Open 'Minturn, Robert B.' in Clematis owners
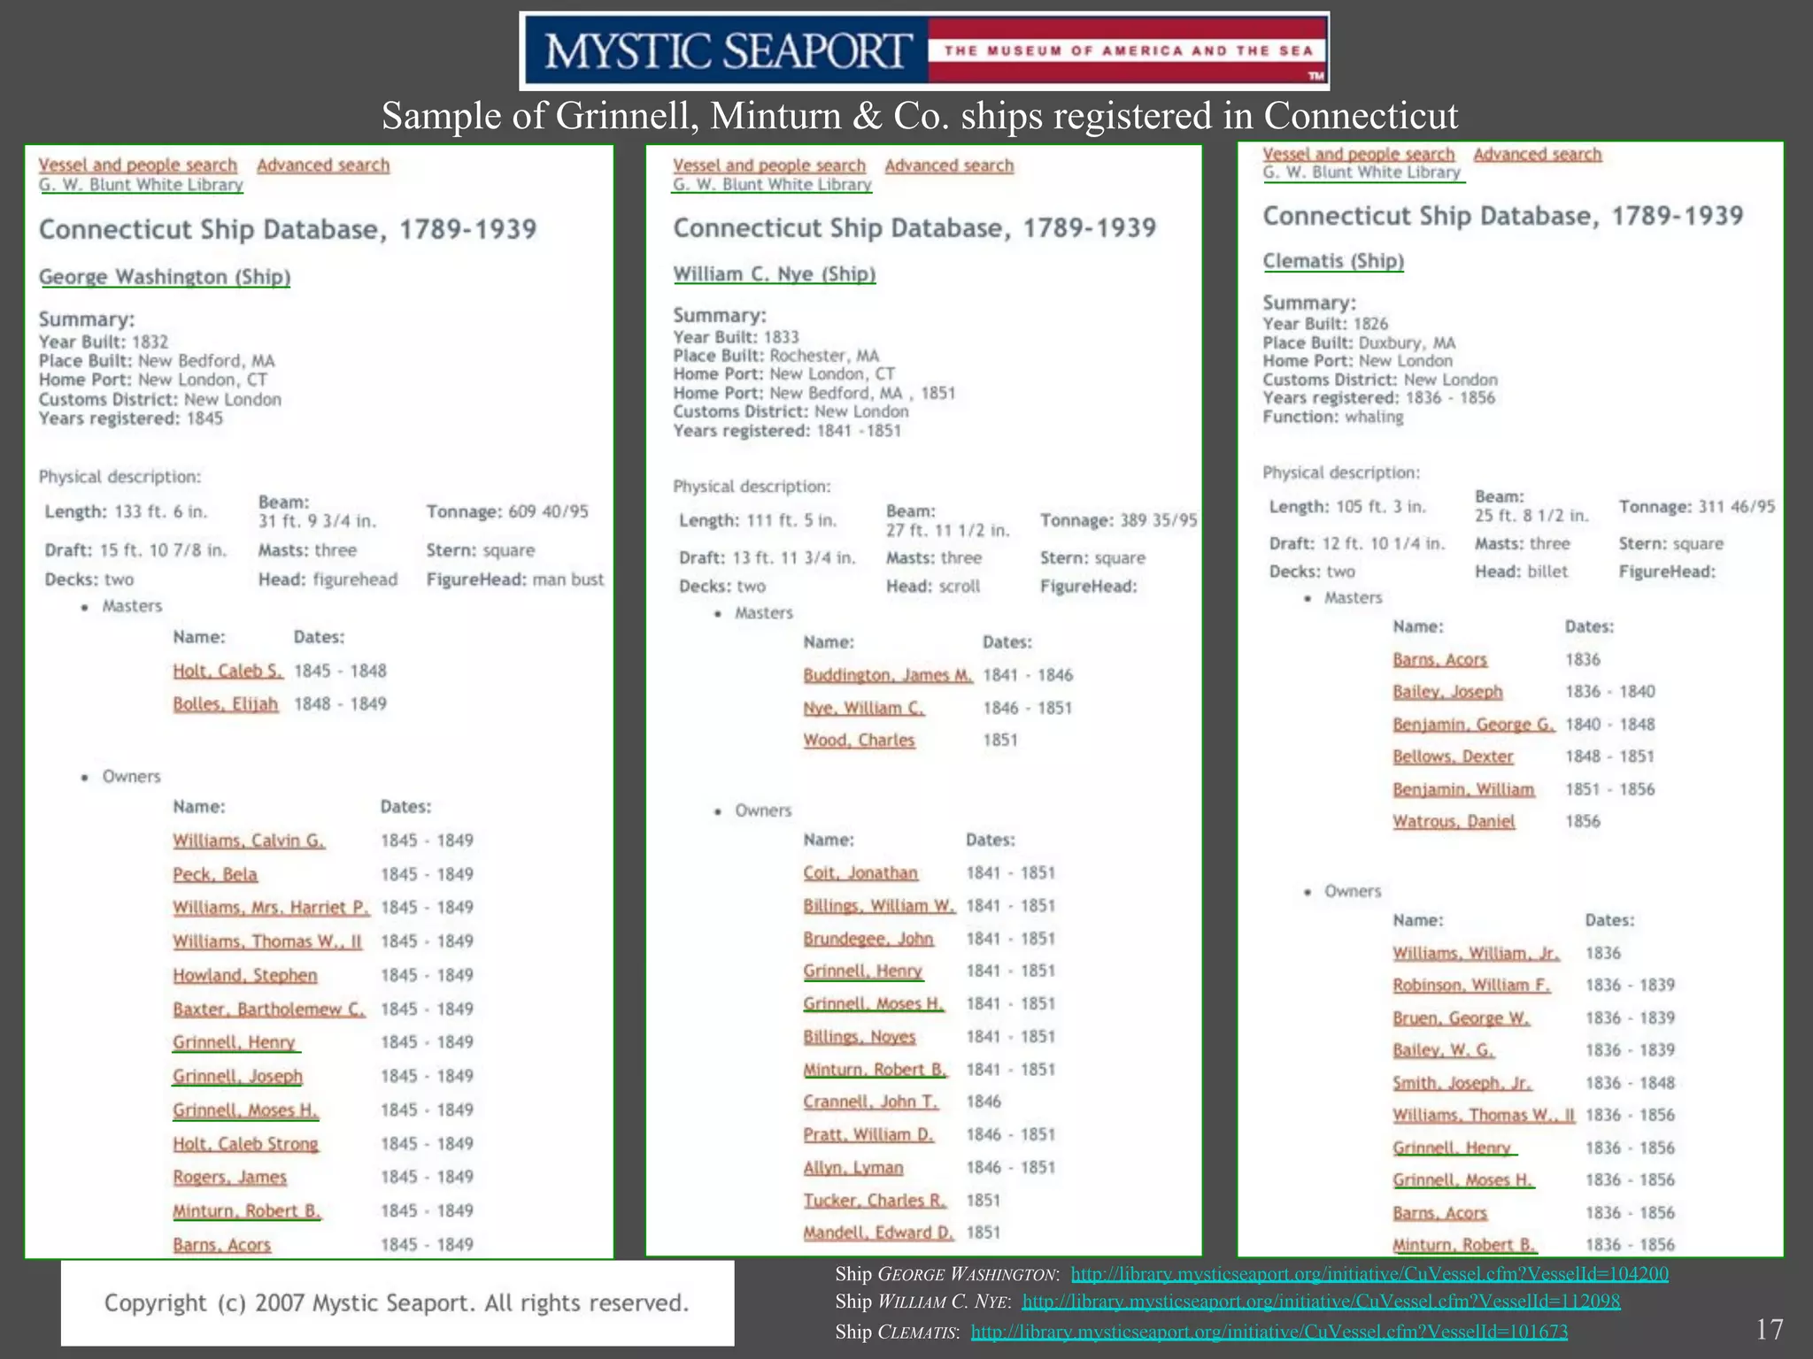 1464,1246
